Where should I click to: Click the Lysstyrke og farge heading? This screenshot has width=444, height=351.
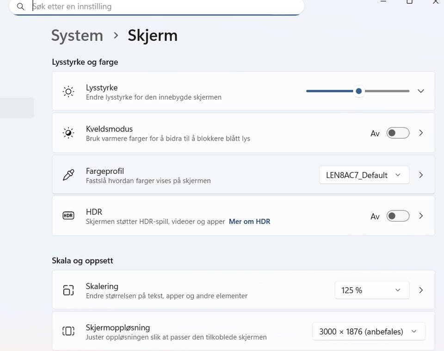pyautogui.click(x=85, y=62)
